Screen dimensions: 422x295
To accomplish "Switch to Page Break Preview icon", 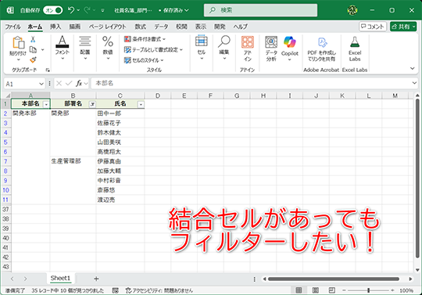I will [x=332, y=290].
